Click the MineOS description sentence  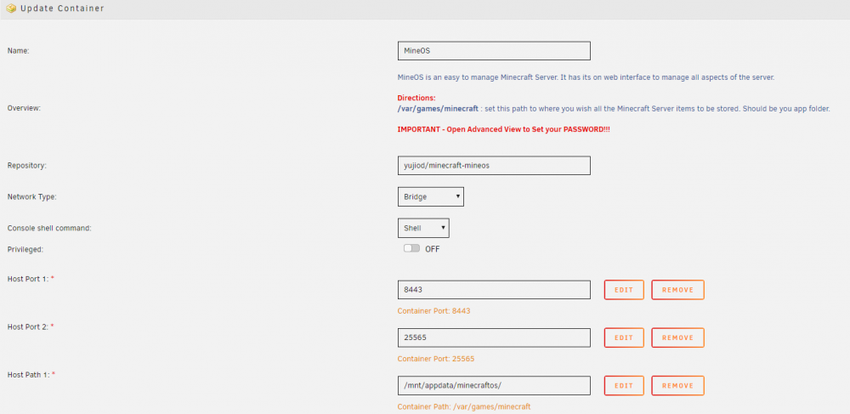586,77
